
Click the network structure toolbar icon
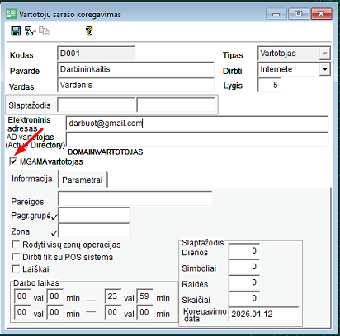pyautogui.click(x=30, y=30)
